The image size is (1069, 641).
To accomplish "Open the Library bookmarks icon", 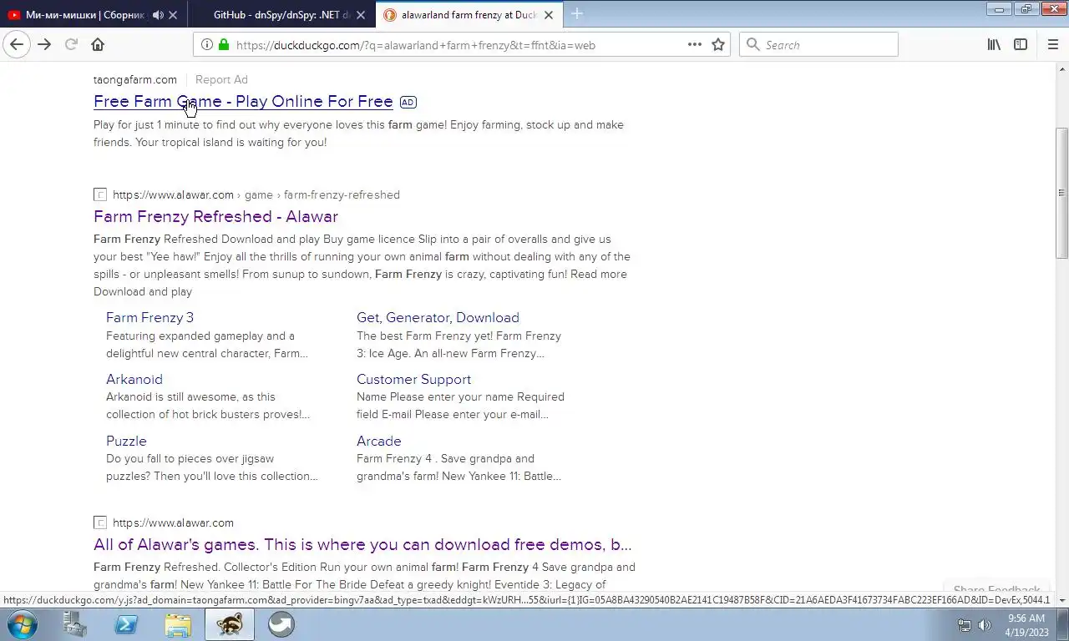I will click(x=994, y=45).
